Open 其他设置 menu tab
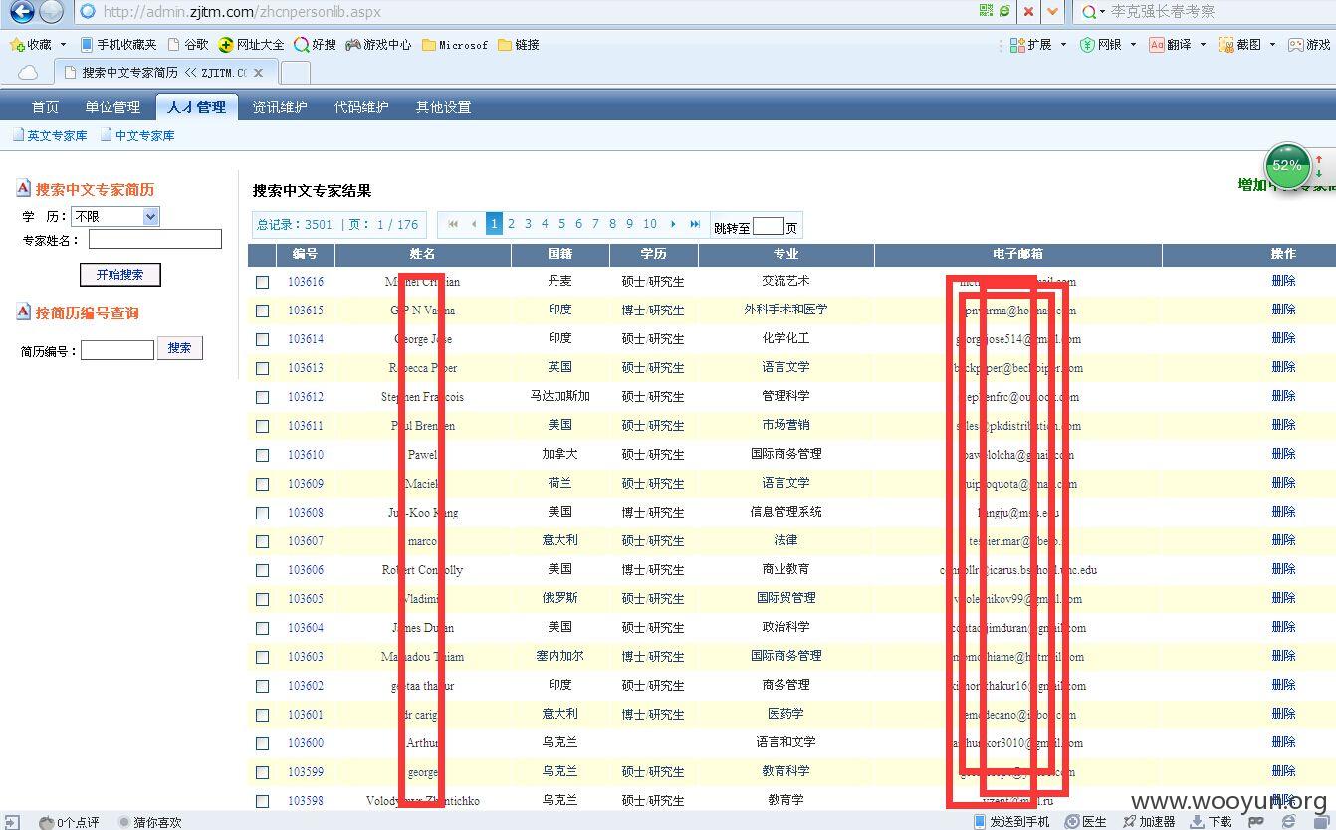Screen dimensions: 1336x830 coord(443,107)
